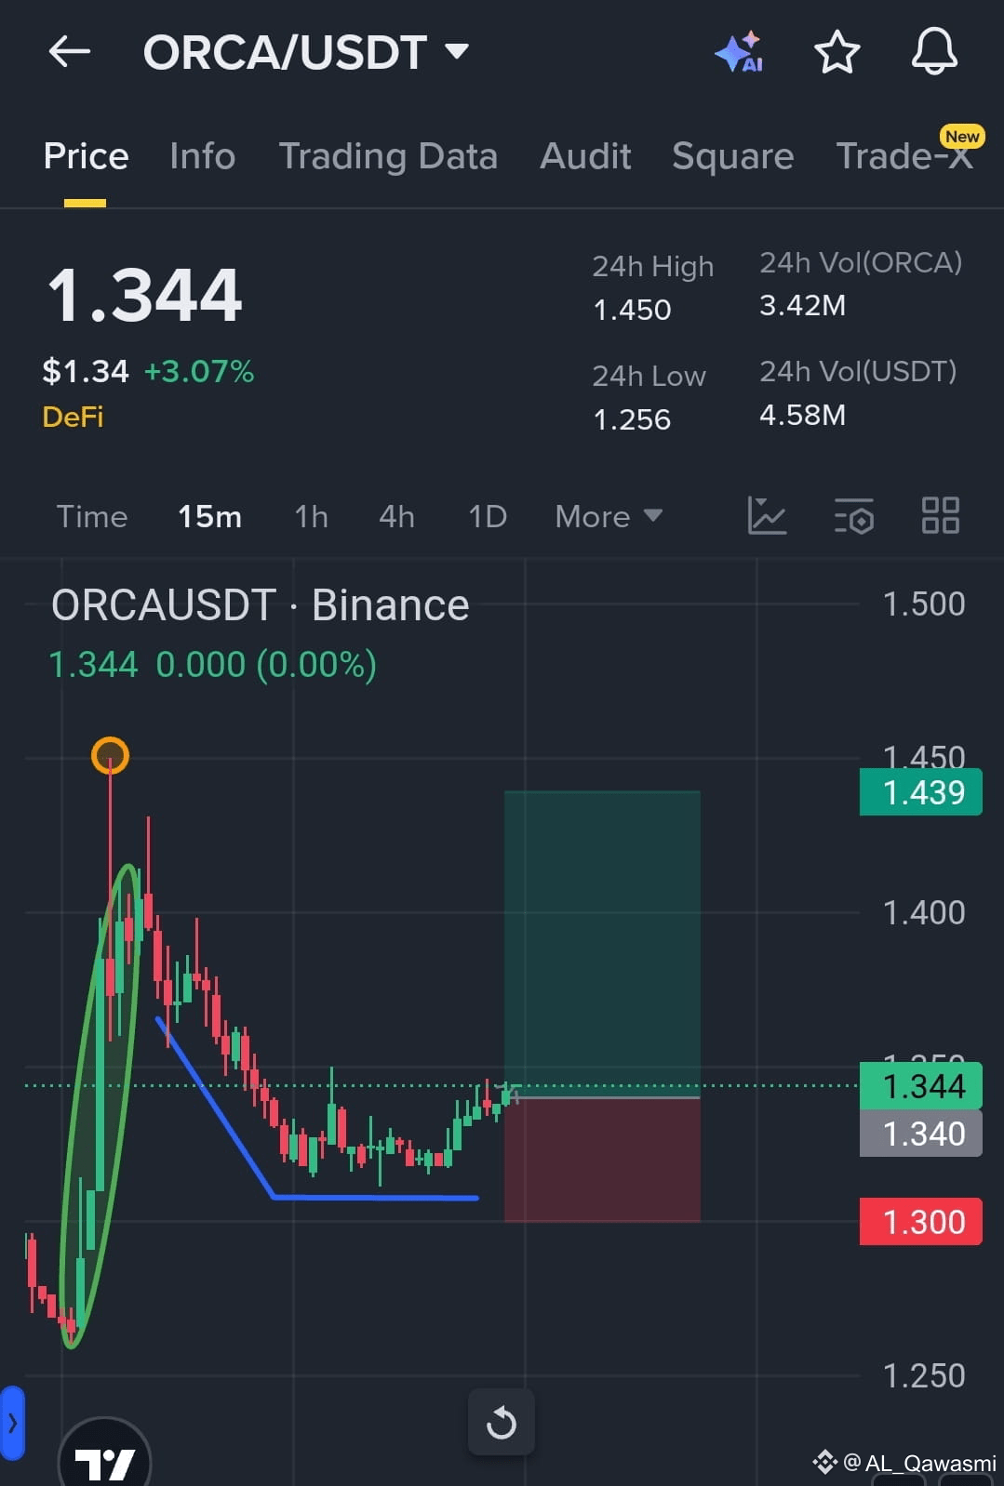Open chart indicator settings icon
Image resolution: width=1004 pixels, height=1486 pixels.
853,515
